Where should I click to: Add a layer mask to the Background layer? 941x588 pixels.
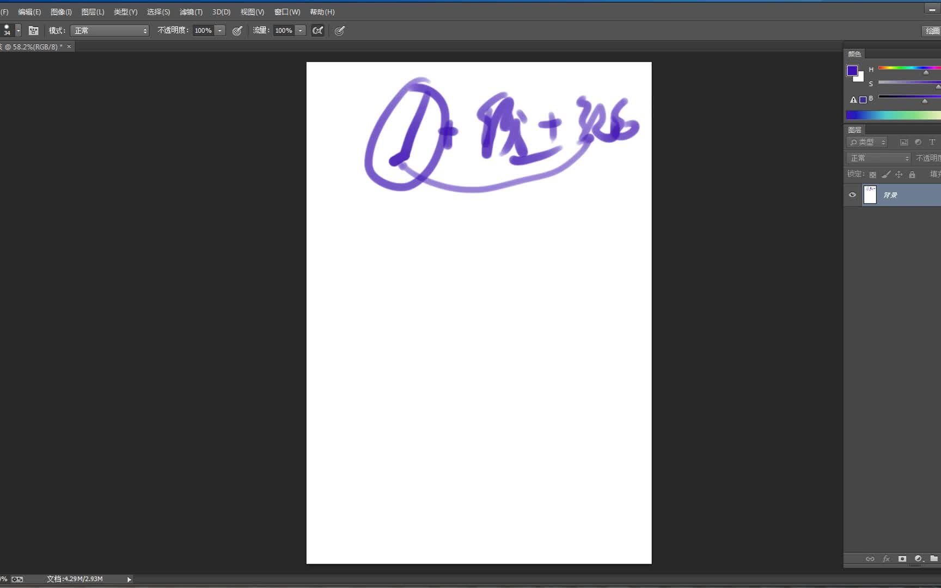click(902, 559)
